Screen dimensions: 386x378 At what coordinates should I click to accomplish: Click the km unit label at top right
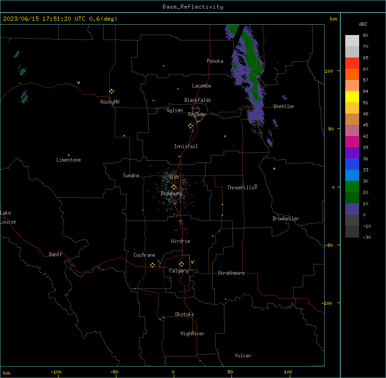point(333,19)
